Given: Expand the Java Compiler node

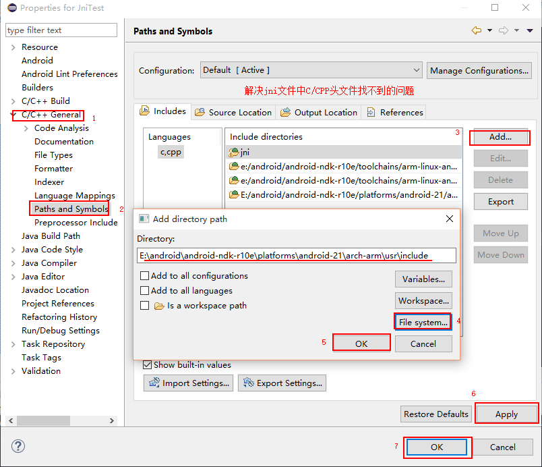Looking at the screenshot, I should 13,263.
